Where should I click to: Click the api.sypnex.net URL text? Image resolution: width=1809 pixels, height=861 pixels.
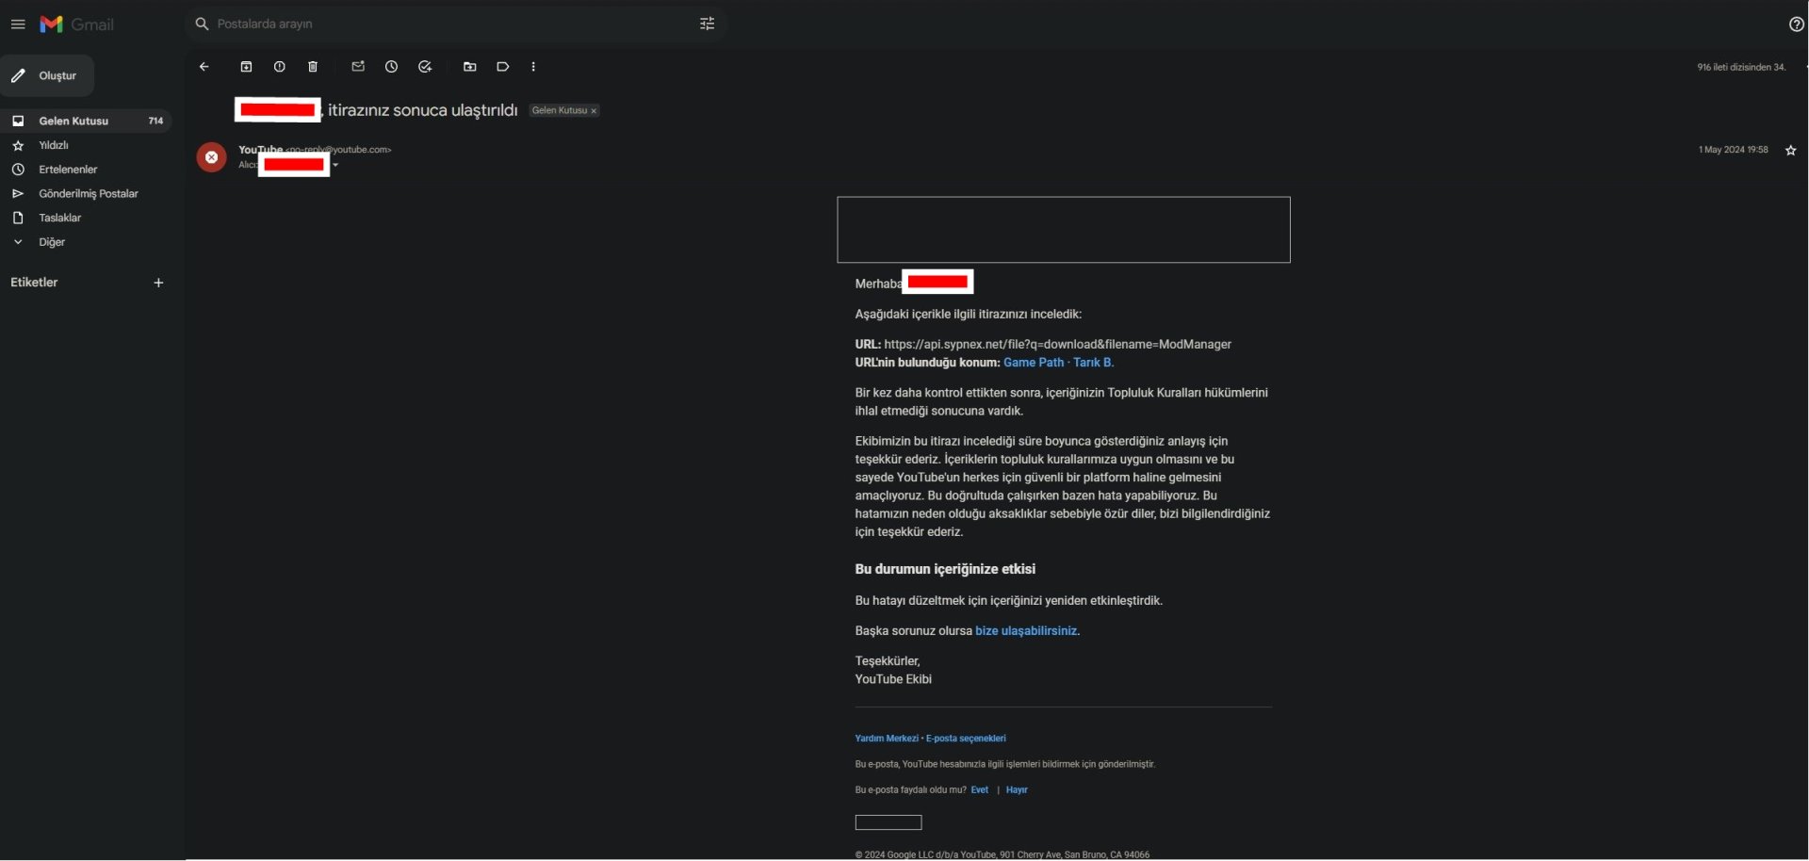pyautogui.click(x=1058, y=345)
